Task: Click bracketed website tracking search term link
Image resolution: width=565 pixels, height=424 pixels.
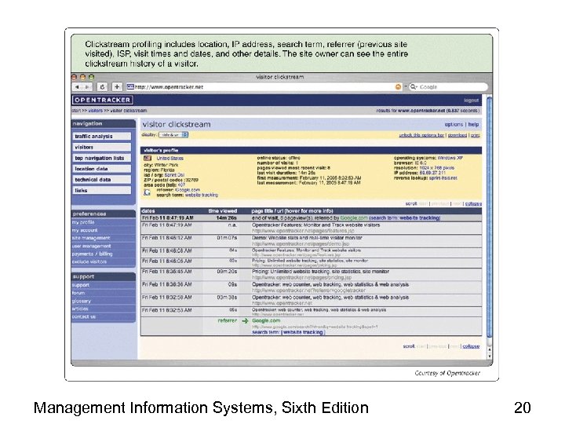Action: (x=303, y=332)
